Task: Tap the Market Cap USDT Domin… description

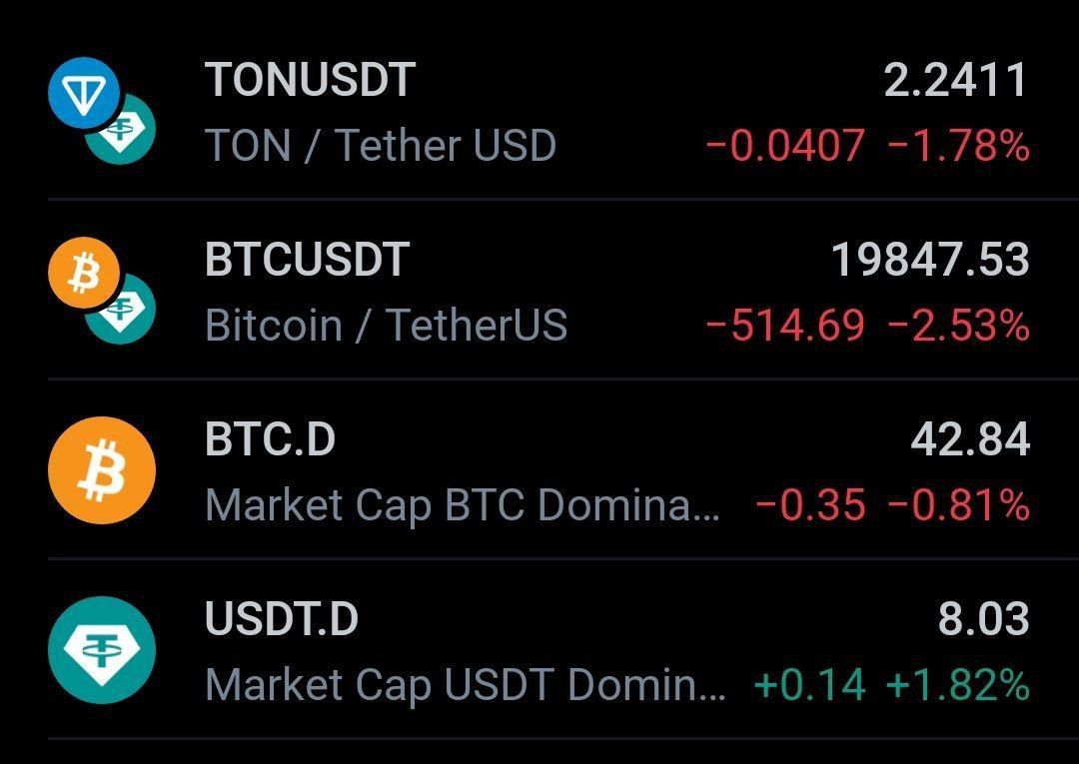Action: [x=466, y=685]
